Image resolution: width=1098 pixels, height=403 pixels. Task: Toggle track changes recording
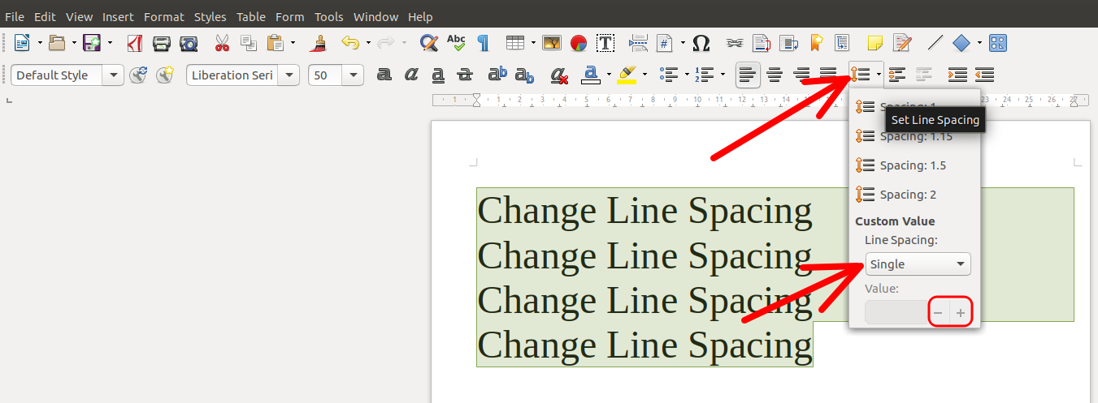[x=902, y=42]
